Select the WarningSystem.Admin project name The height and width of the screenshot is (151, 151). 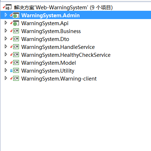[x=50, y=15]
